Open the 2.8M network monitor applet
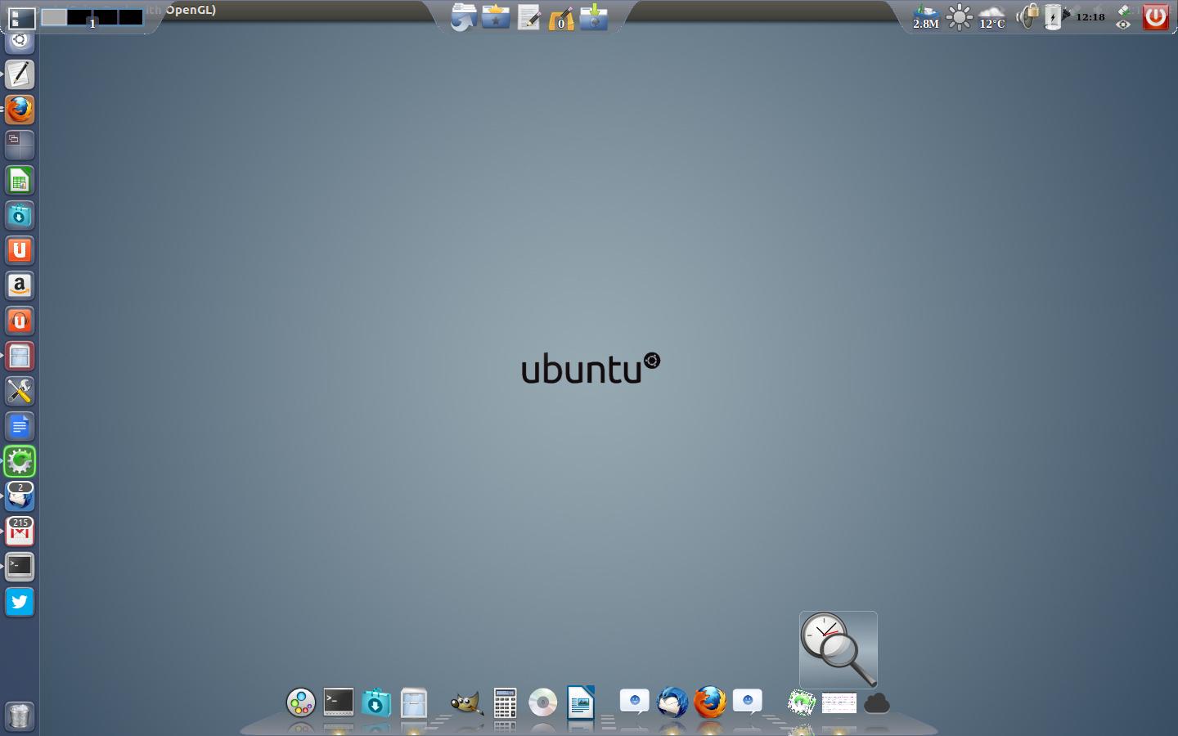Image resolution: width=1178 pixels, height=736 pixels. [925, 16]
